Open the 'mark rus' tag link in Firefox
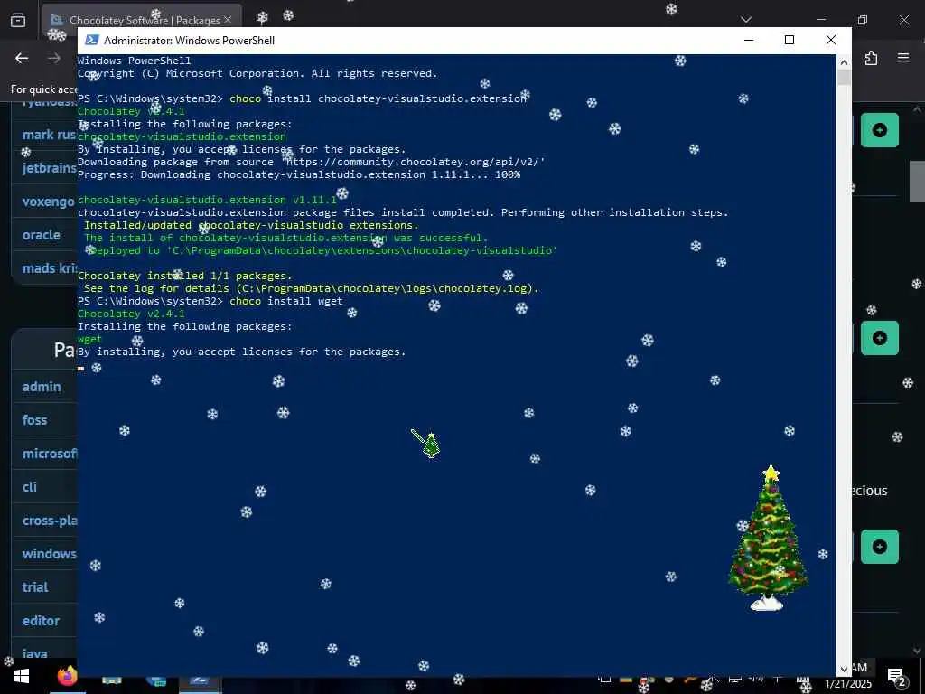The width and height of the screenshot is (925, 694). 50,135
